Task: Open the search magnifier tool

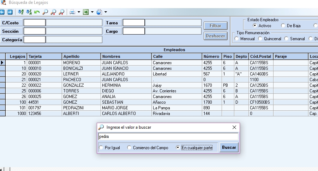Action: [x=45, y=12]
